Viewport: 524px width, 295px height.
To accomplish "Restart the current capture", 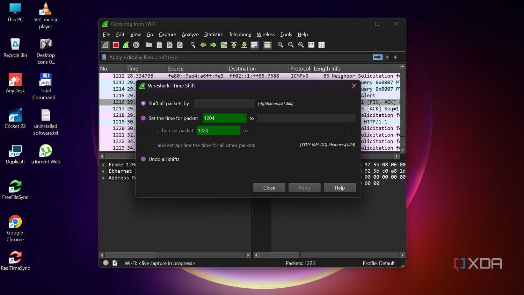I will click(x=126, y=45).
